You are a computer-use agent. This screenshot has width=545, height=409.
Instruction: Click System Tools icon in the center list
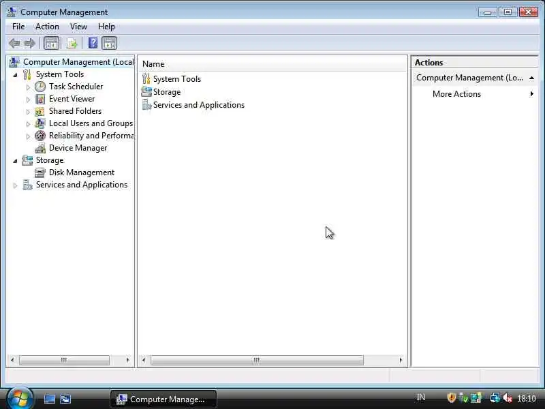pyautogui.click(x=146, y=79)
